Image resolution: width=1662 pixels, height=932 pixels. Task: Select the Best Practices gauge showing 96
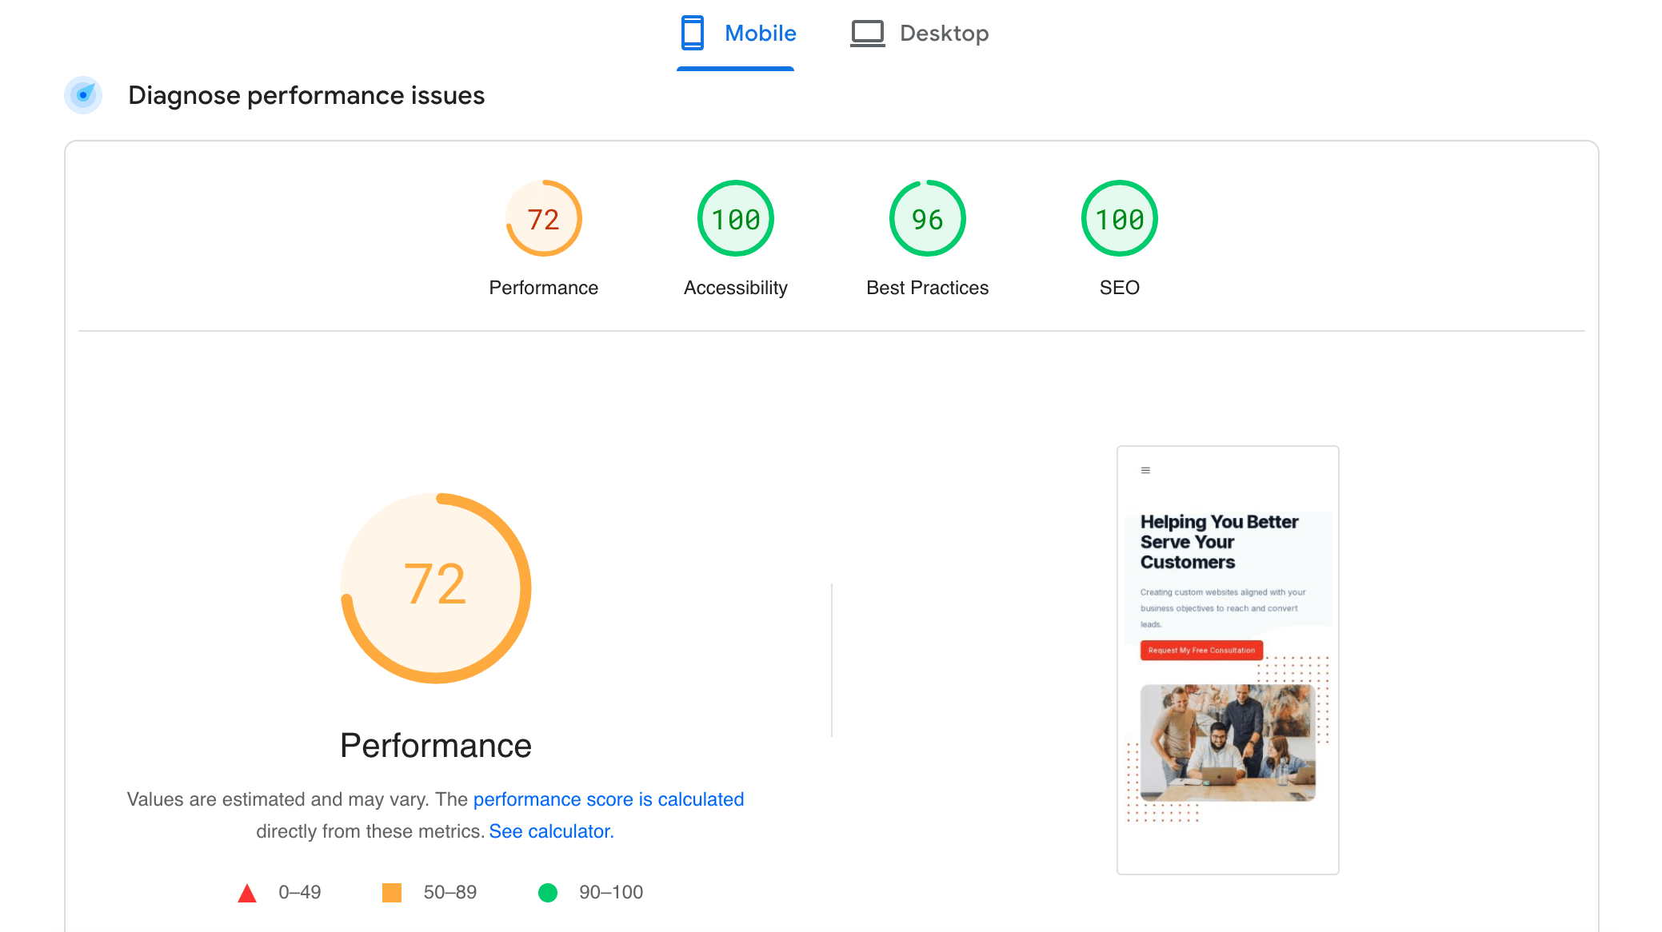tap(926, 217)
